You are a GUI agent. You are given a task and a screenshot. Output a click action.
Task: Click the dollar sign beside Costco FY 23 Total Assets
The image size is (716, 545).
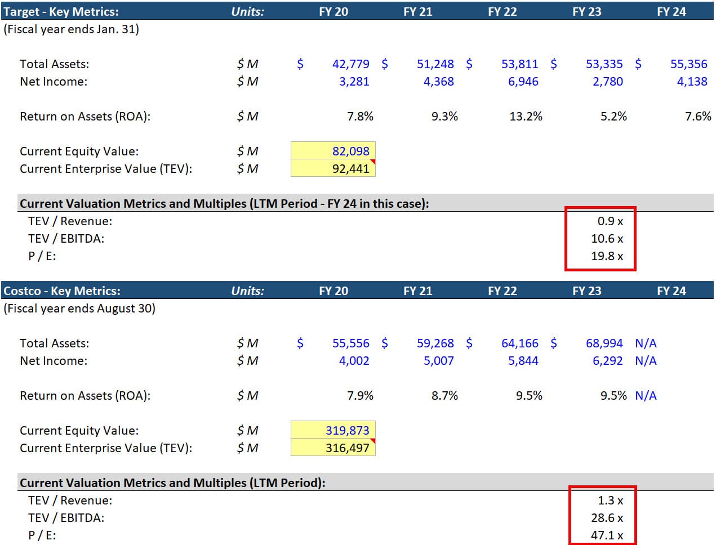[553, 343]
